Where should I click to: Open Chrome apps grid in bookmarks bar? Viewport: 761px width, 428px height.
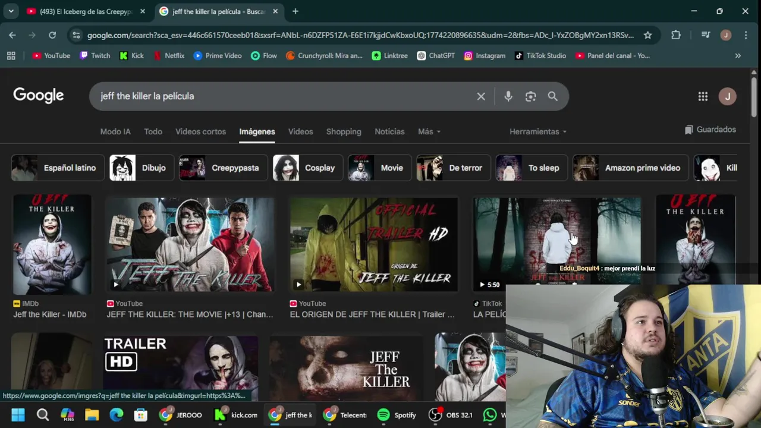click(x=11, y=55)
